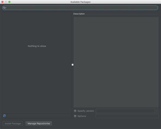Reload the package list with refresh icon
This screenshot has width=161, height=129.
[x=4, y=115]
